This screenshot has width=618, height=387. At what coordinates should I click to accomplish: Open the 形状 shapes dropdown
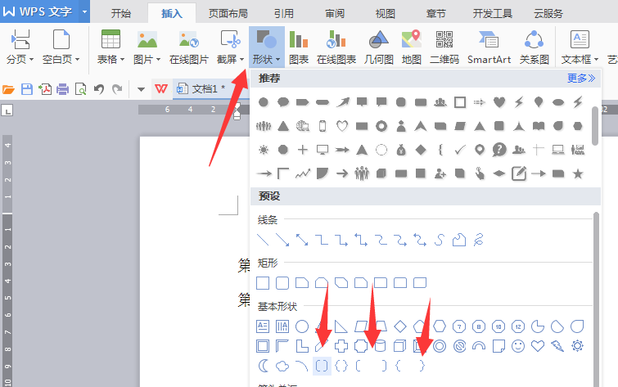click(x=266, y=47)
